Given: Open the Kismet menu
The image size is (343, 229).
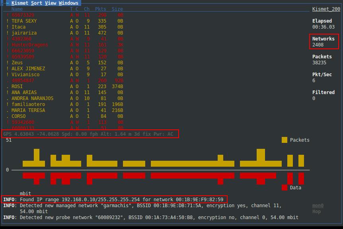Looking at the screenshot, I should (x=21, y=3).
